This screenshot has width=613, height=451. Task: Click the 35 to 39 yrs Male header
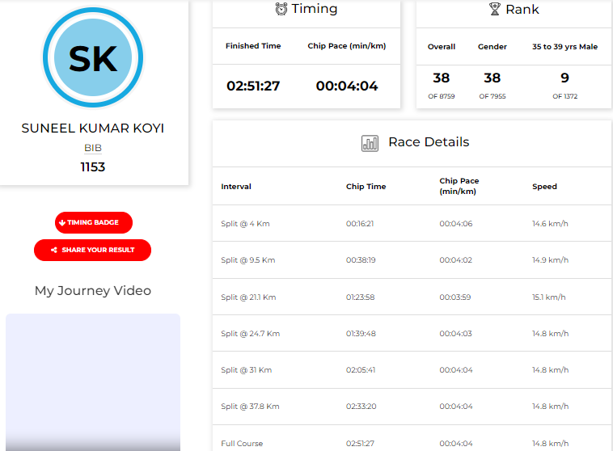(x=564, y=47)
